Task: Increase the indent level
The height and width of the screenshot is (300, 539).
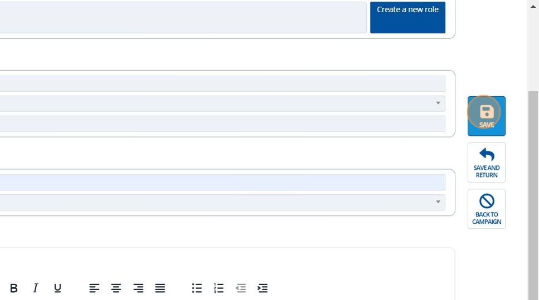Action: (263, 288)
